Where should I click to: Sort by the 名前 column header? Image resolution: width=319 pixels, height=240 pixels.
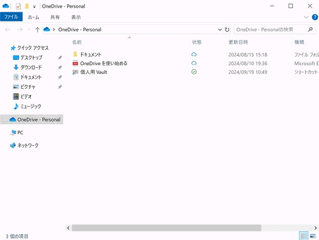(x=77, y=42)
